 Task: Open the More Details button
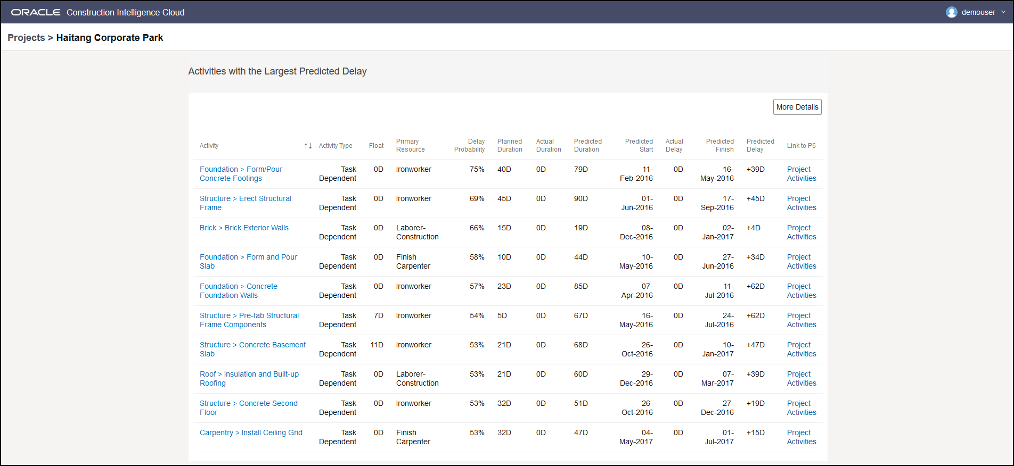797,107
